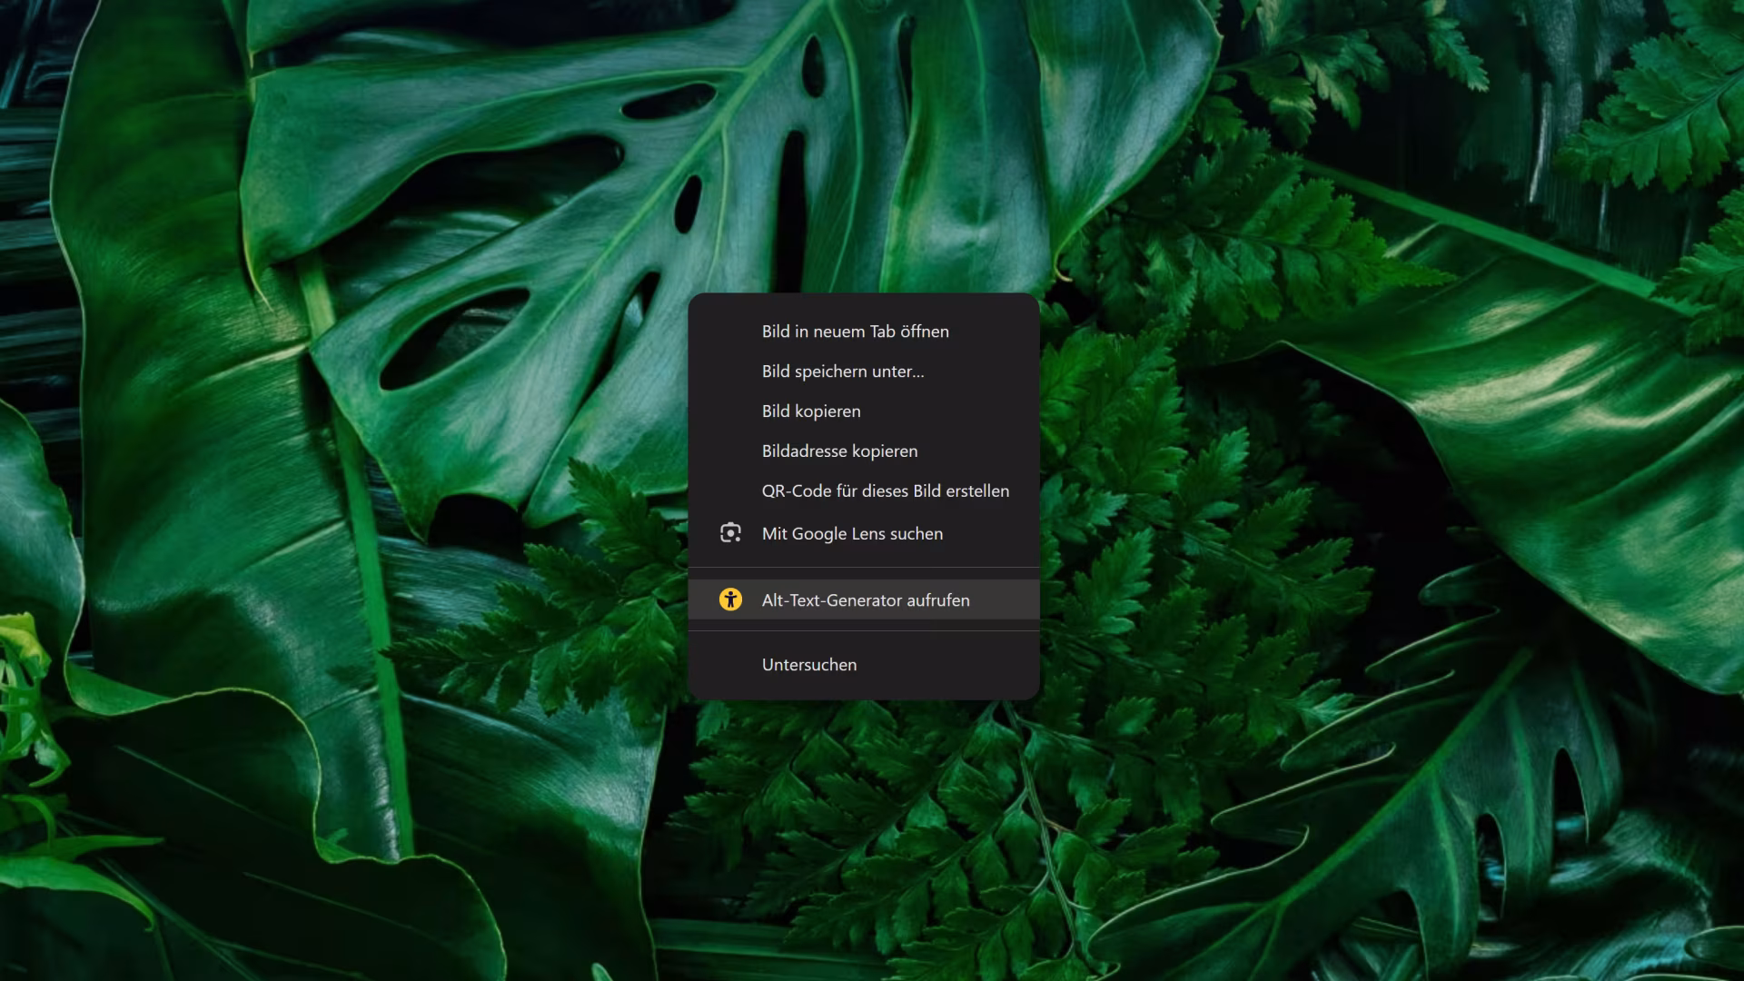The image size is (1744, 981).
Task: Click the Google Lens camera icon
Action: point(730,533)
